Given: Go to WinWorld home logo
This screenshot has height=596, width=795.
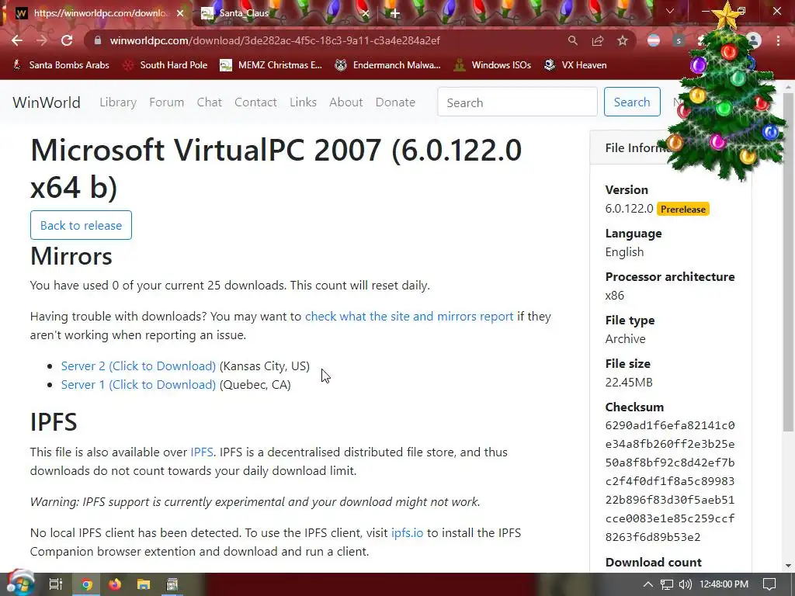Looking at the screenshot, I should pyautogui.click(x=47, y=102).
